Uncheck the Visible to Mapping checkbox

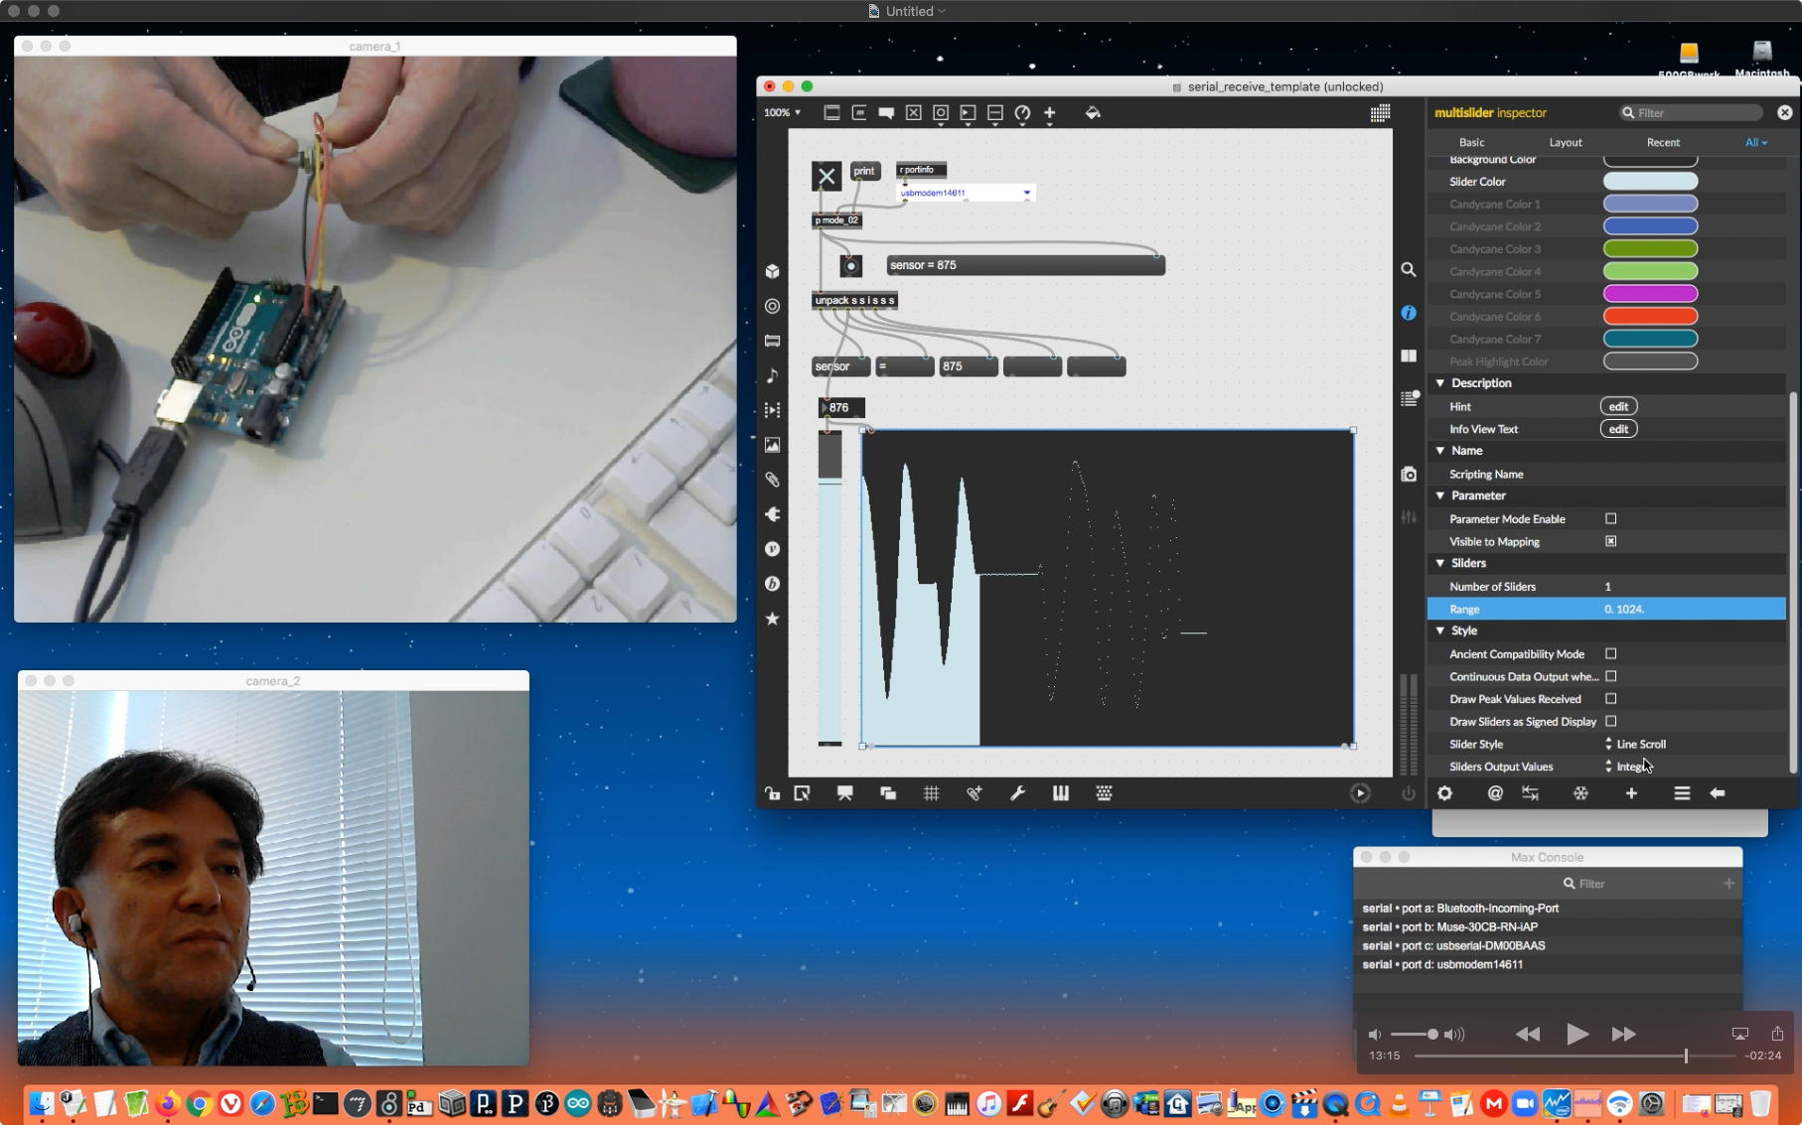[x=1610, y=542]
